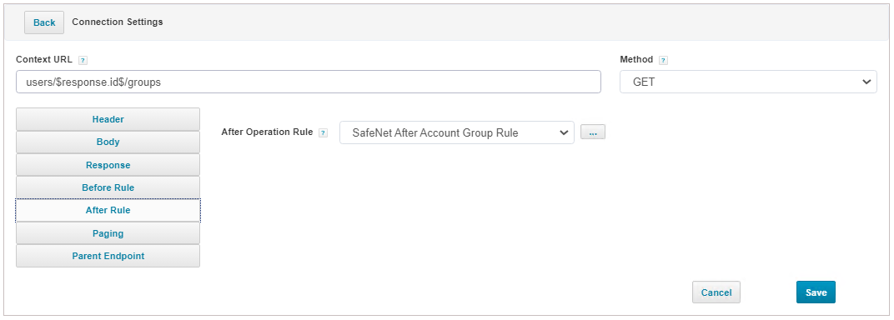This screenshot has width=894, height=320.
Task: Click the Context URL label
Action: (x=45, y=59)
